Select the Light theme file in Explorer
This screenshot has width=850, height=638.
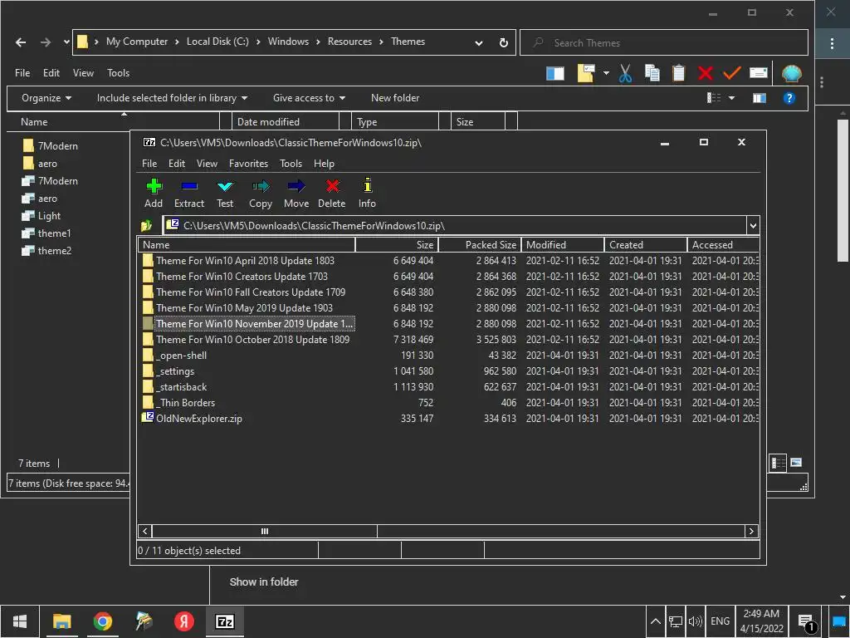(41, 216)
